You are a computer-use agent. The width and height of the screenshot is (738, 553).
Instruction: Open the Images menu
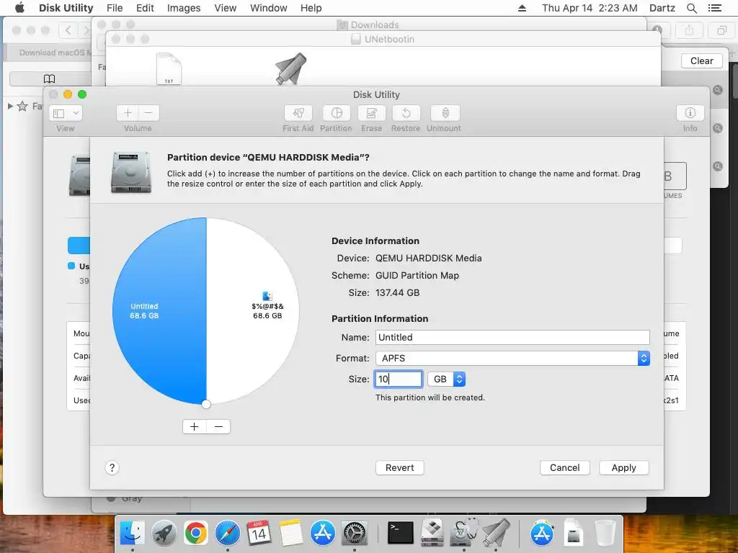[x=184, y=8]
